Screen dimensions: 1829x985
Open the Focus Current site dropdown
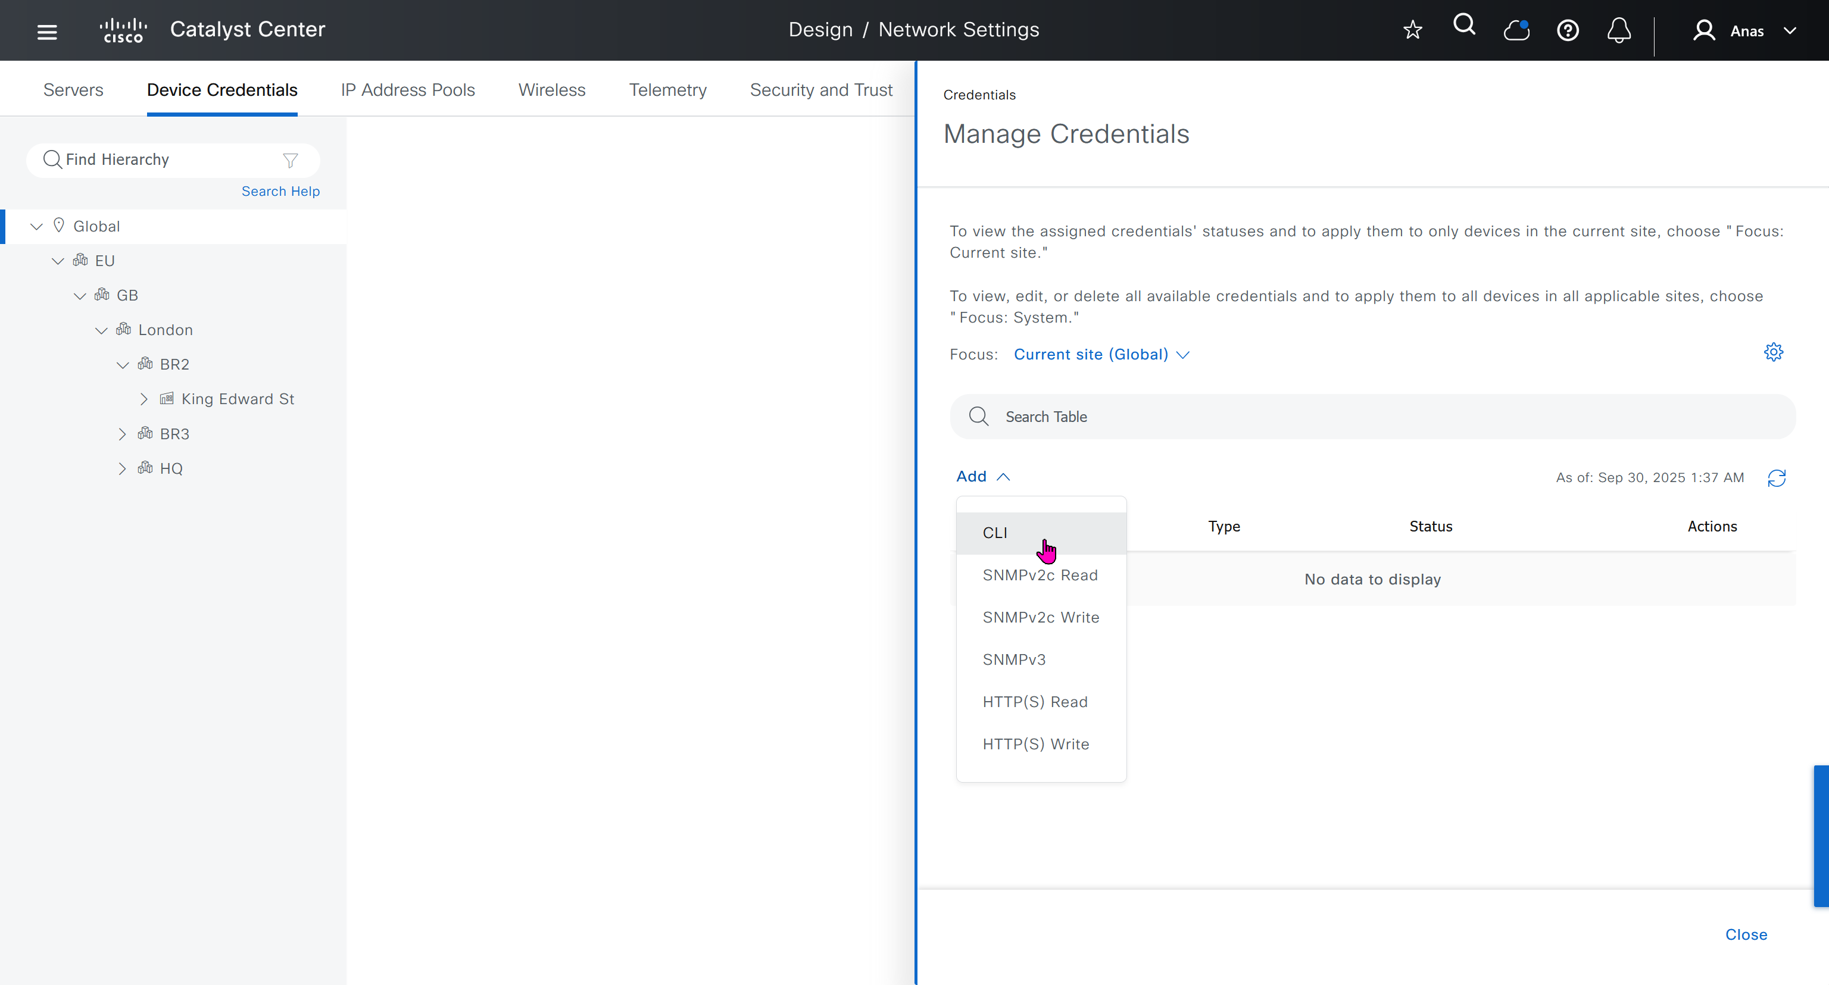[x=1100, y=354]
